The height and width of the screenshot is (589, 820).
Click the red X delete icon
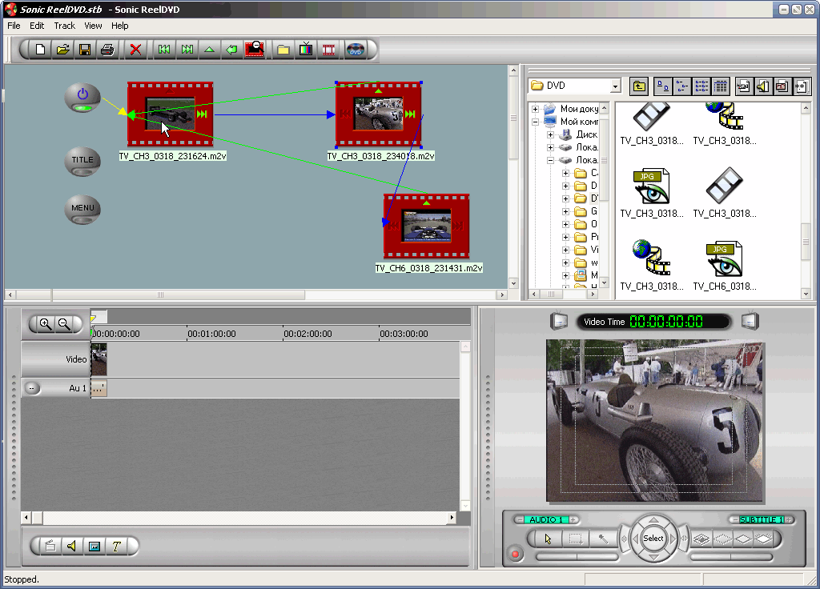[135, 50]
